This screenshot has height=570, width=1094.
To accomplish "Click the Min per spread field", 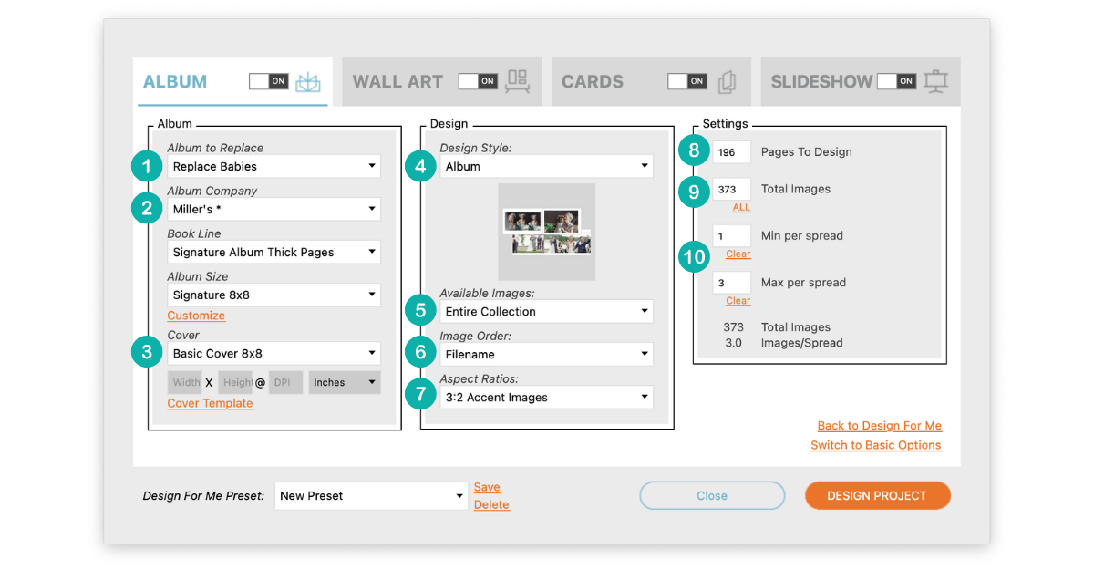I will pyautogui.click(x=731, y=235).
